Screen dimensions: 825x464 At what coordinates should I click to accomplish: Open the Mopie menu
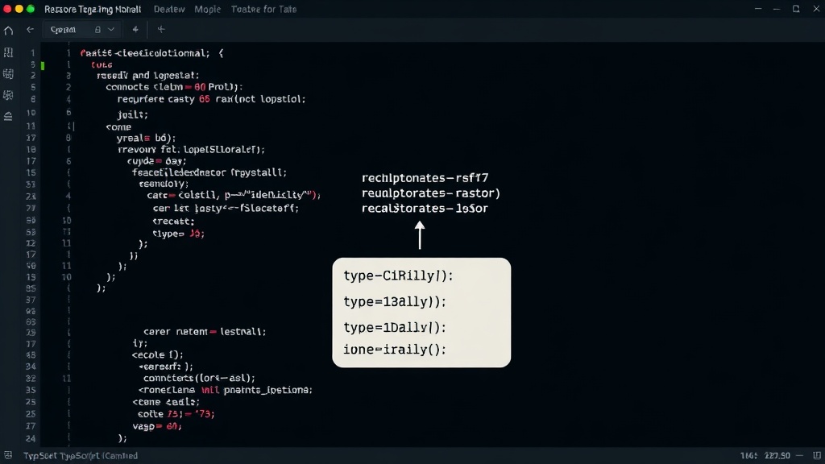click(207, 9)
